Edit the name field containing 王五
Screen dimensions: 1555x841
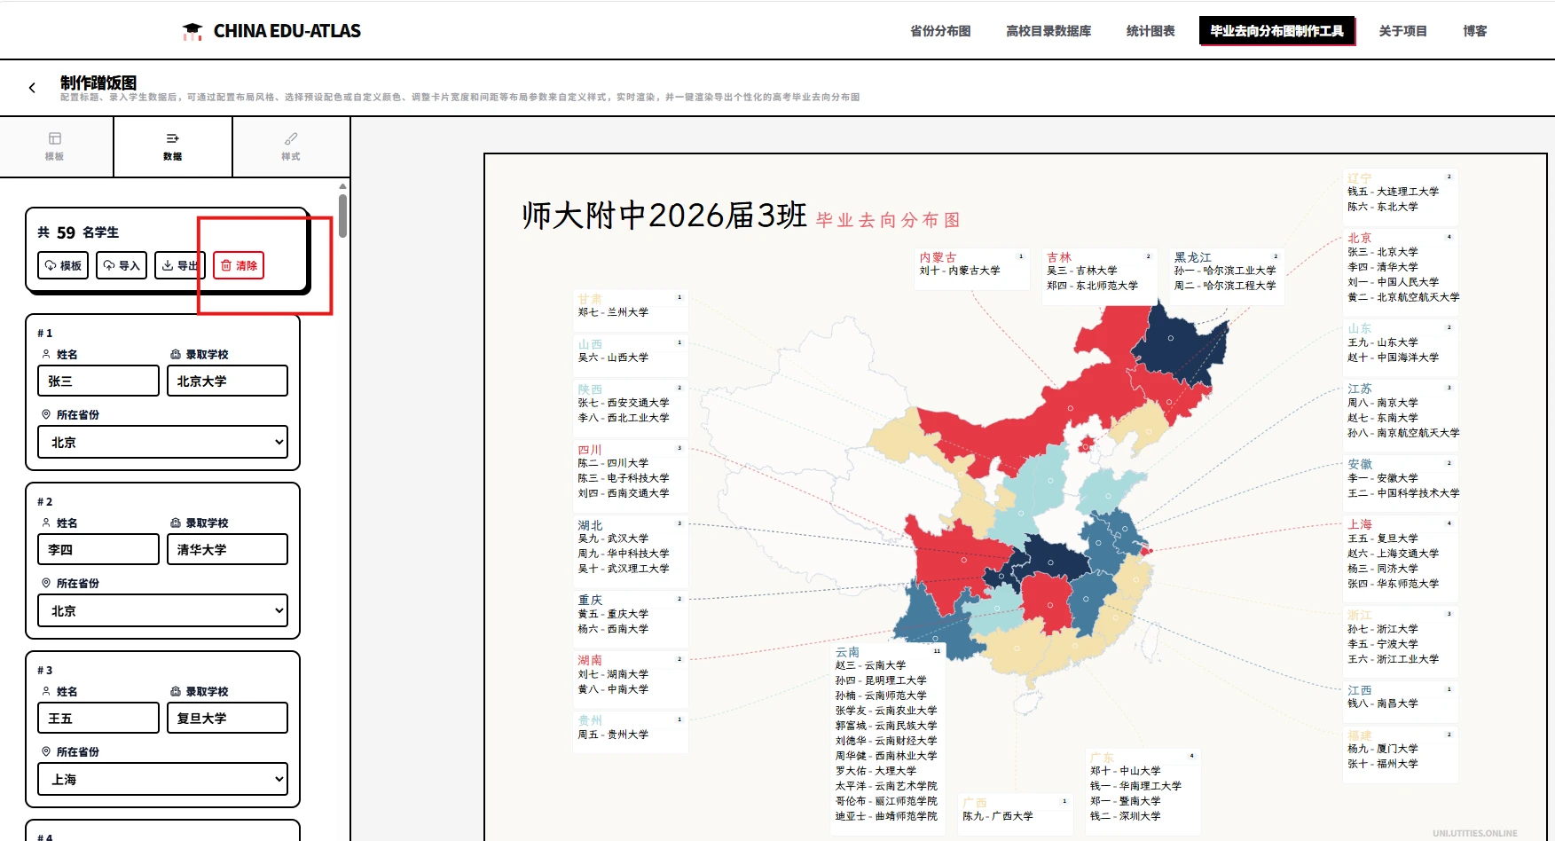(x=98, y=718)
